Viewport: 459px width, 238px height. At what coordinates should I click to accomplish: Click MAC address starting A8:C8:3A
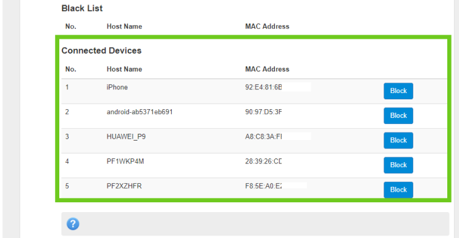point(263,137)
